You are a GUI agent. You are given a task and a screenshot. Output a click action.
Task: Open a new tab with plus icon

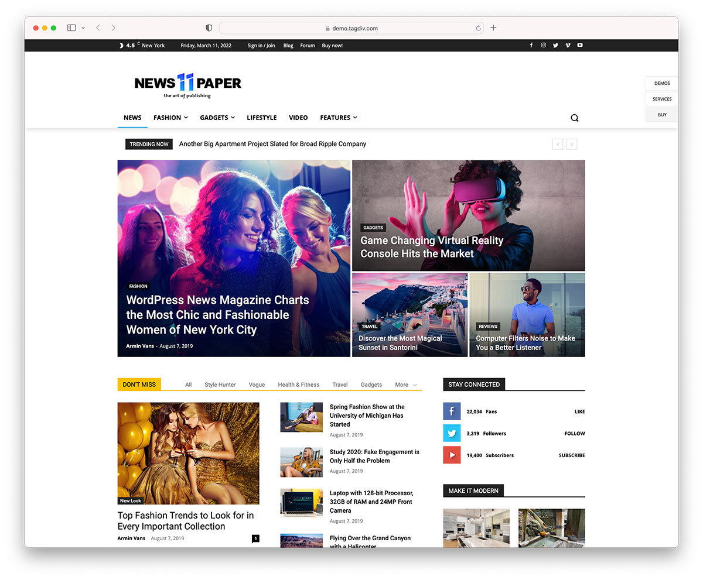point(493,28)
